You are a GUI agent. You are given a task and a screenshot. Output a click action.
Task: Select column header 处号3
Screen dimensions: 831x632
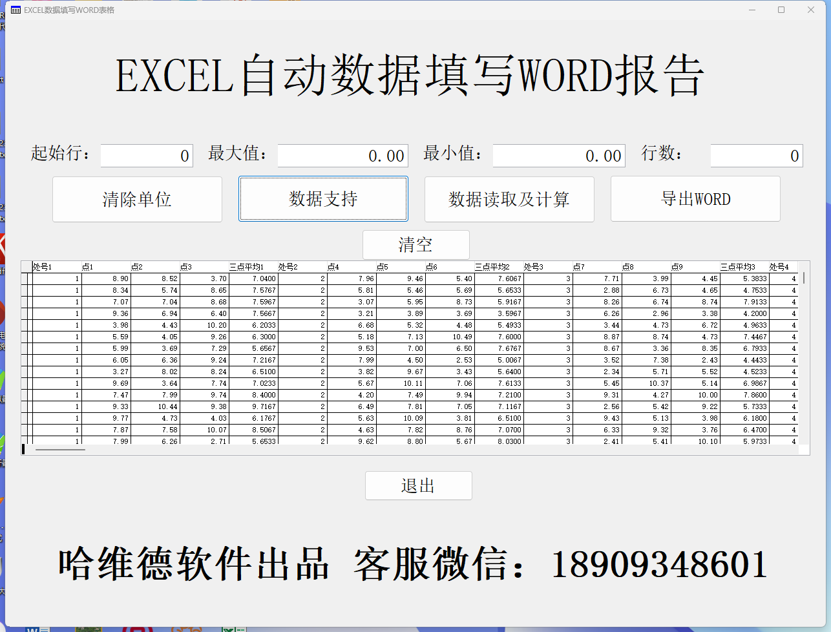548,267
